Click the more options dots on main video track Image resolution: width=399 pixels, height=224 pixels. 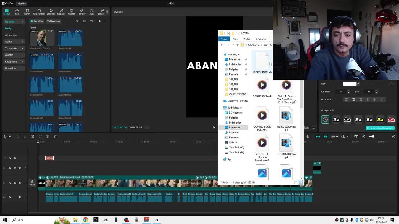point(25,183)
